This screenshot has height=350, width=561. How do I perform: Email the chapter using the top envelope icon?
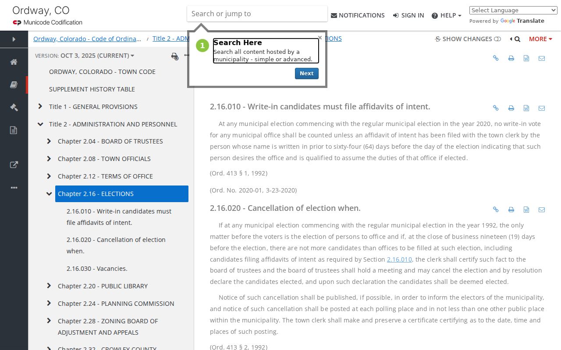point(542,58)
